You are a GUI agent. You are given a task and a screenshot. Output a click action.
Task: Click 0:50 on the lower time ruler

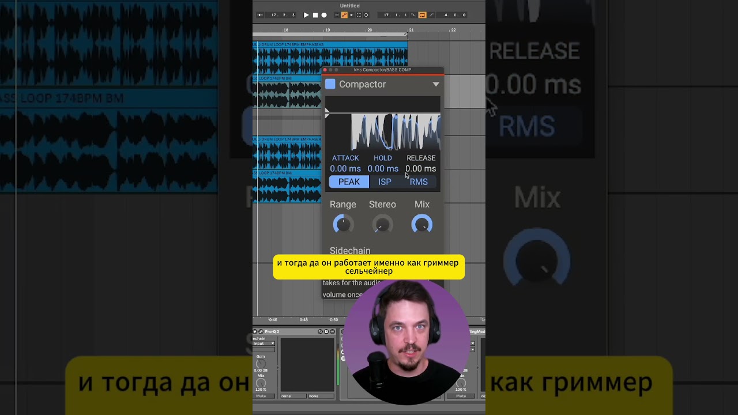(x=333, y=319)
